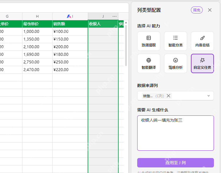Select the 内容总结 AI capability
The width and height of the screenshot is (221, 173).
click(202, 41)
